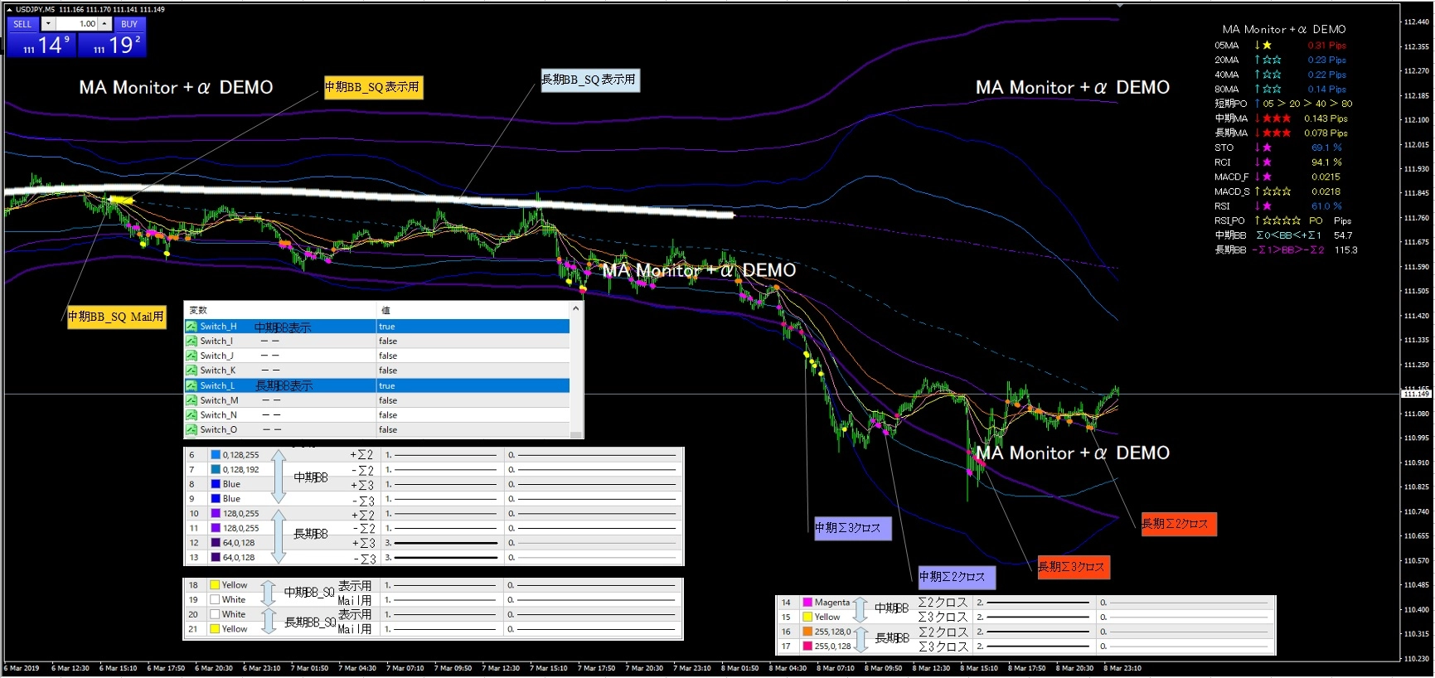Click the 短期PO label in MA Monitor panel

(x=1231, y=104)
